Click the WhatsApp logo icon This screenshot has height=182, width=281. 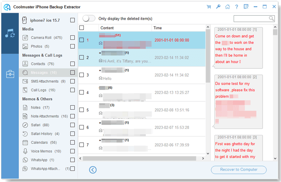click(25, 160)
